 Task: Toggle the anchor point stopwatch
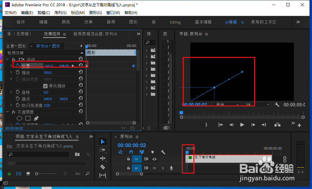(x=18, y=99)
